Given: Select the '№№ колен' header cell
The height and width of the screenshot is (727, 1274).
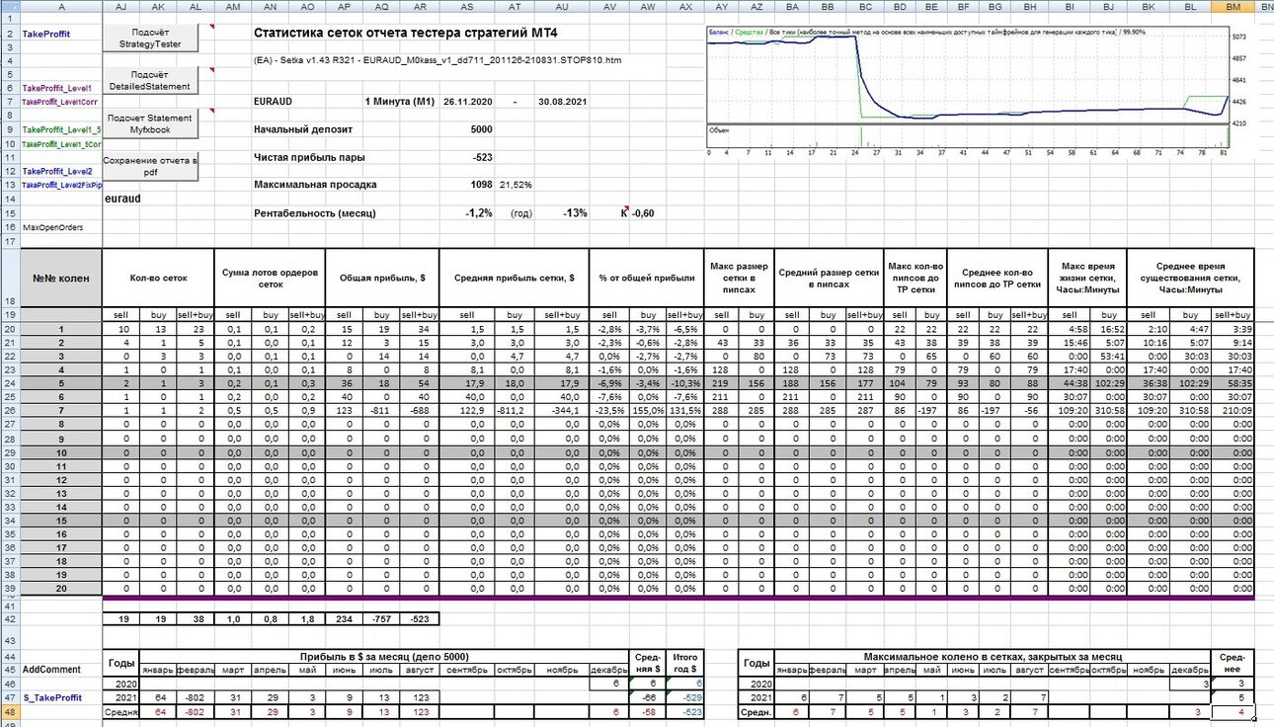Looking at the screenshot, I should point(61,278).
